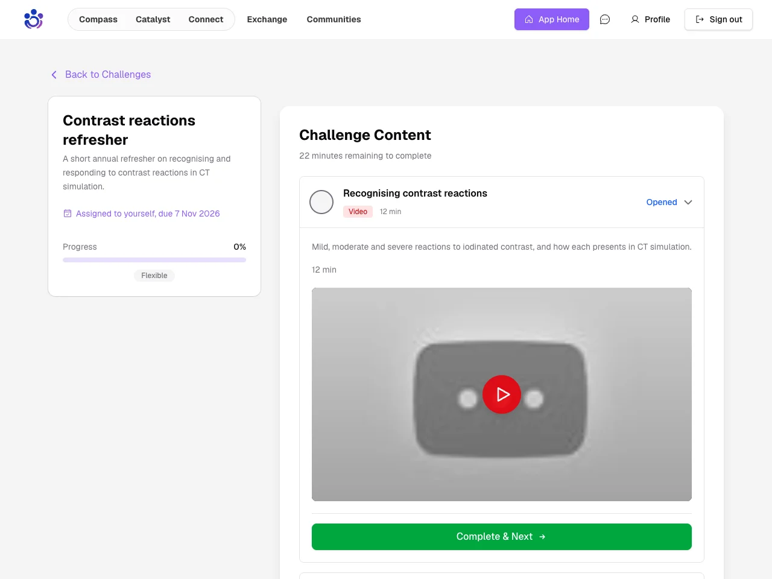This screenshot has width=772, height=579.
Task: Click the video thumbnail preview
Action: click(x=502, y=394)
